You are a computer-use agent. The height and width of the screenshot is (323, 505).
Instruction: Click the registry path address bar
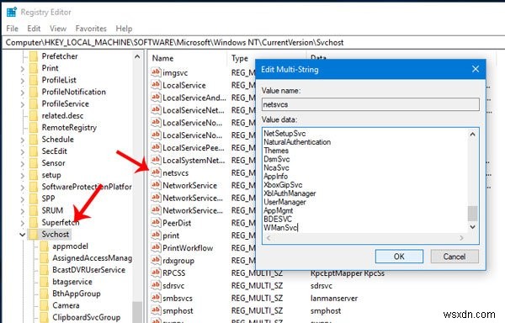[x=252, y=42]
